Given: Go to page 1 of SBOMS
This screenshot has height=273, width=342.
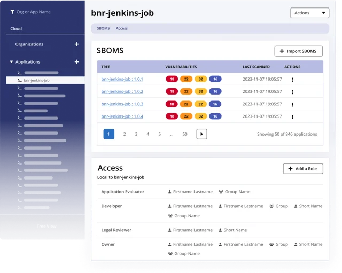Looking at the screenshot, I should point(108,134).
